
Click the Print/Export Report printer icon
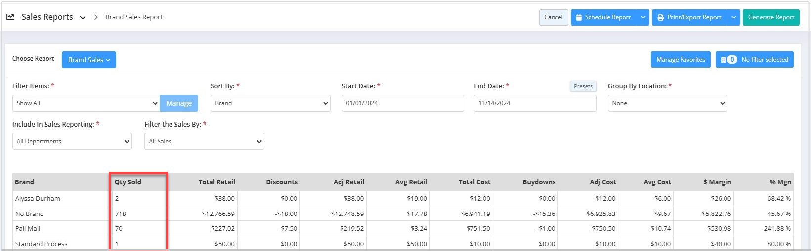coord(660,17)
